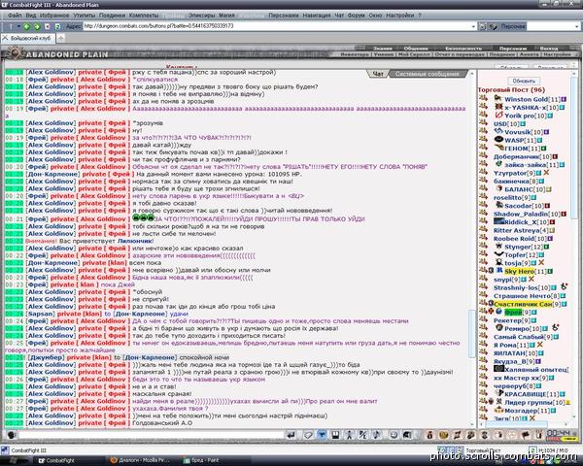Open the Умения link in game header
Image resolution: width=583 pixels, height=466 pixels.
tap(384, 54)
